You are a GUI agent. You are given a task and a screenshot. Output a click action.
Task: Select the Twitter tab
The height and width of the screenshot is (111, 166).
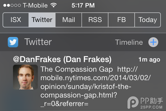(42, 20)
